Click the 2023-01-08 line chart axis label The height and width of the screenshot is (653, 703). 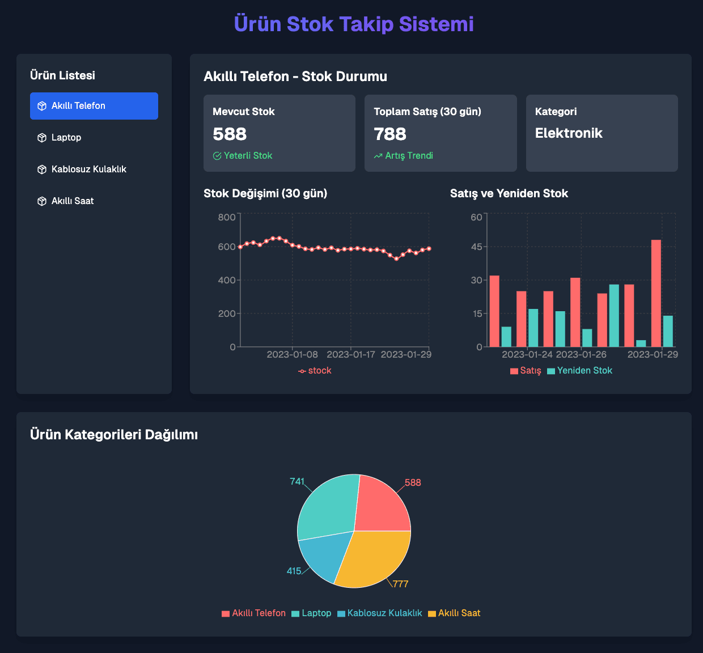(293, 355)
